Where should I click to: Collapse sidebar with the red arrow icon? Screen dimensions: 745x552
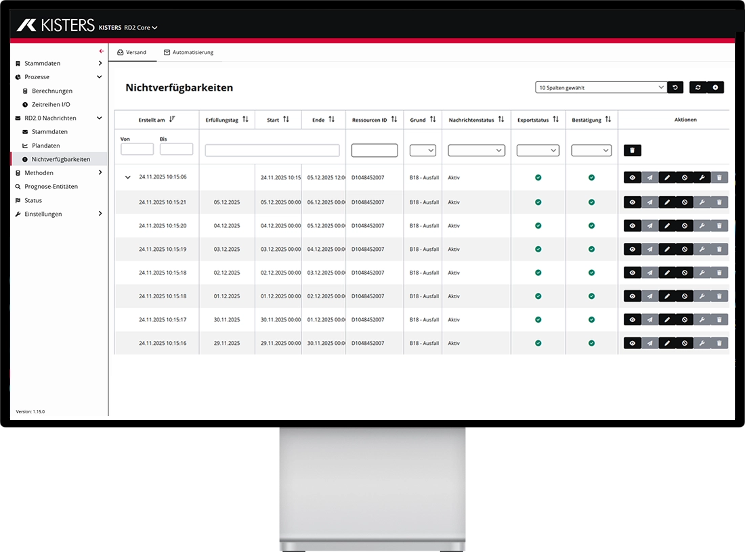point(102,51)
